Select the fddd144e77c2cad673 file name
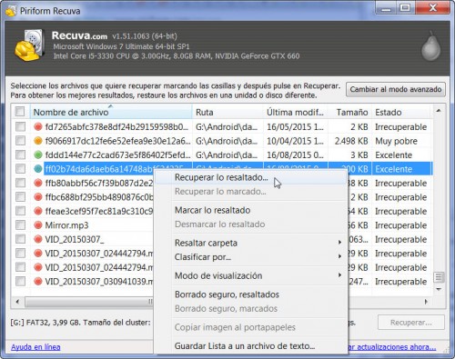This screenshot has width=455, height=359. [117, 155]
